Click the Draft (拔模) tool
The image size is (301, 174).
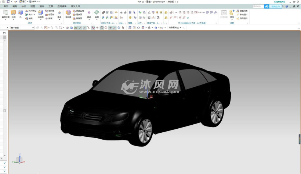(x=49, y=18)
